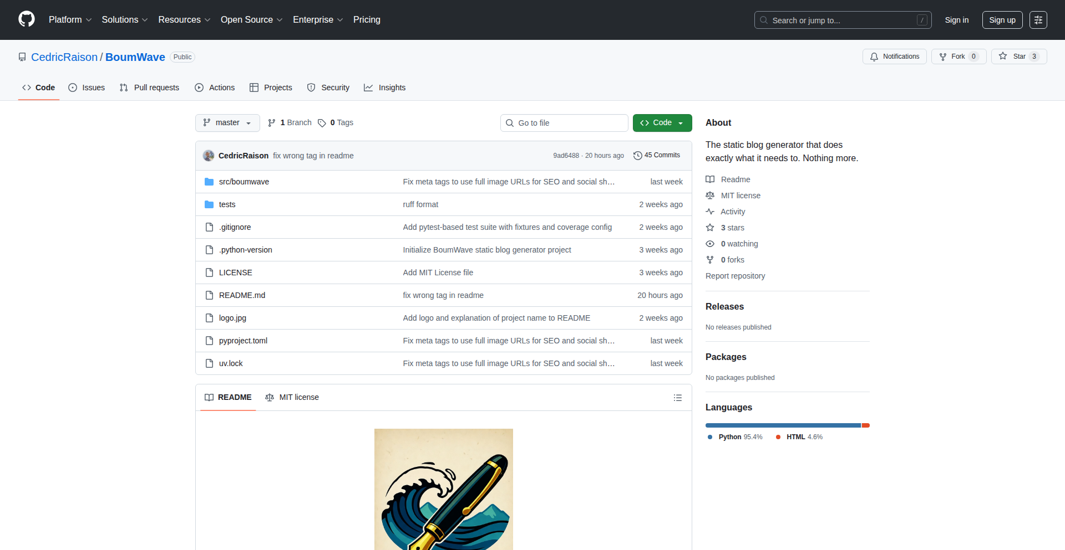Switch to the MIT license tab
The width and height of the screenshot is (1065, 550).
pos(292,398)
